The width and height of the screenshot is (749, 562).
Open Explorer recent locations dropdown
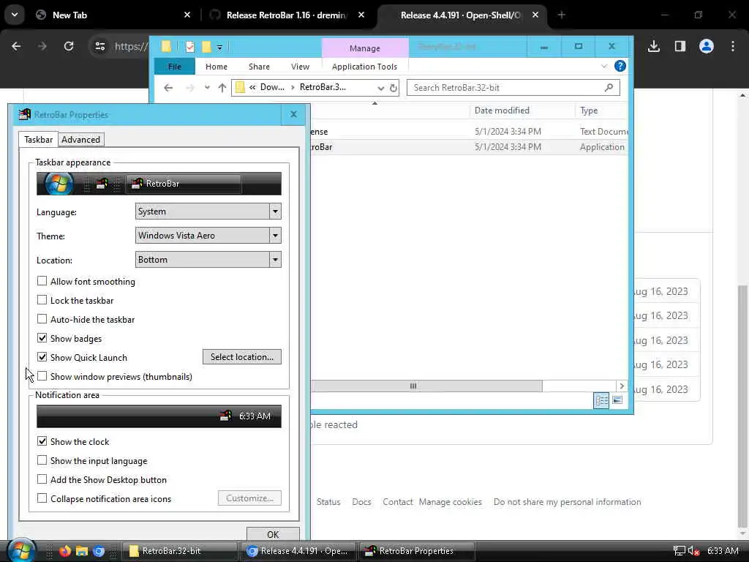coord(207,88)
